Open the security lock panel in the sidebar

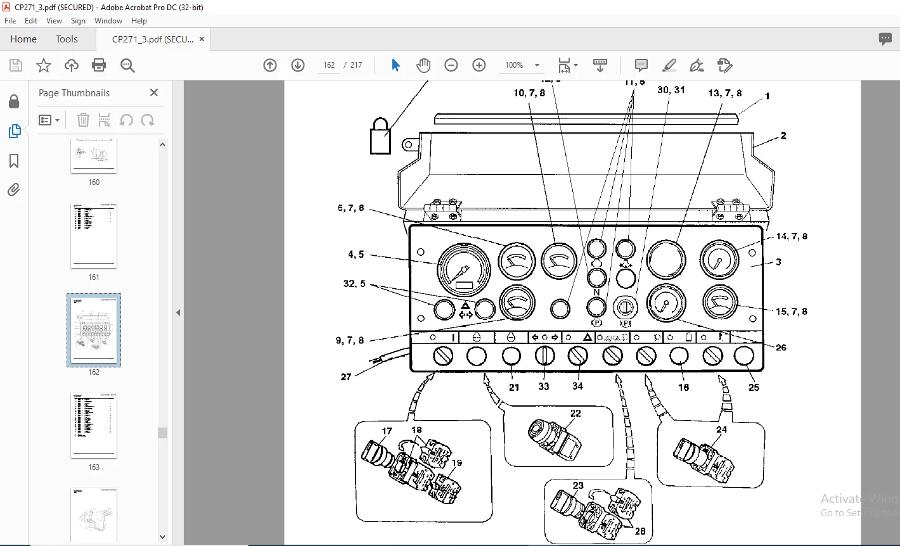[14, 102]
